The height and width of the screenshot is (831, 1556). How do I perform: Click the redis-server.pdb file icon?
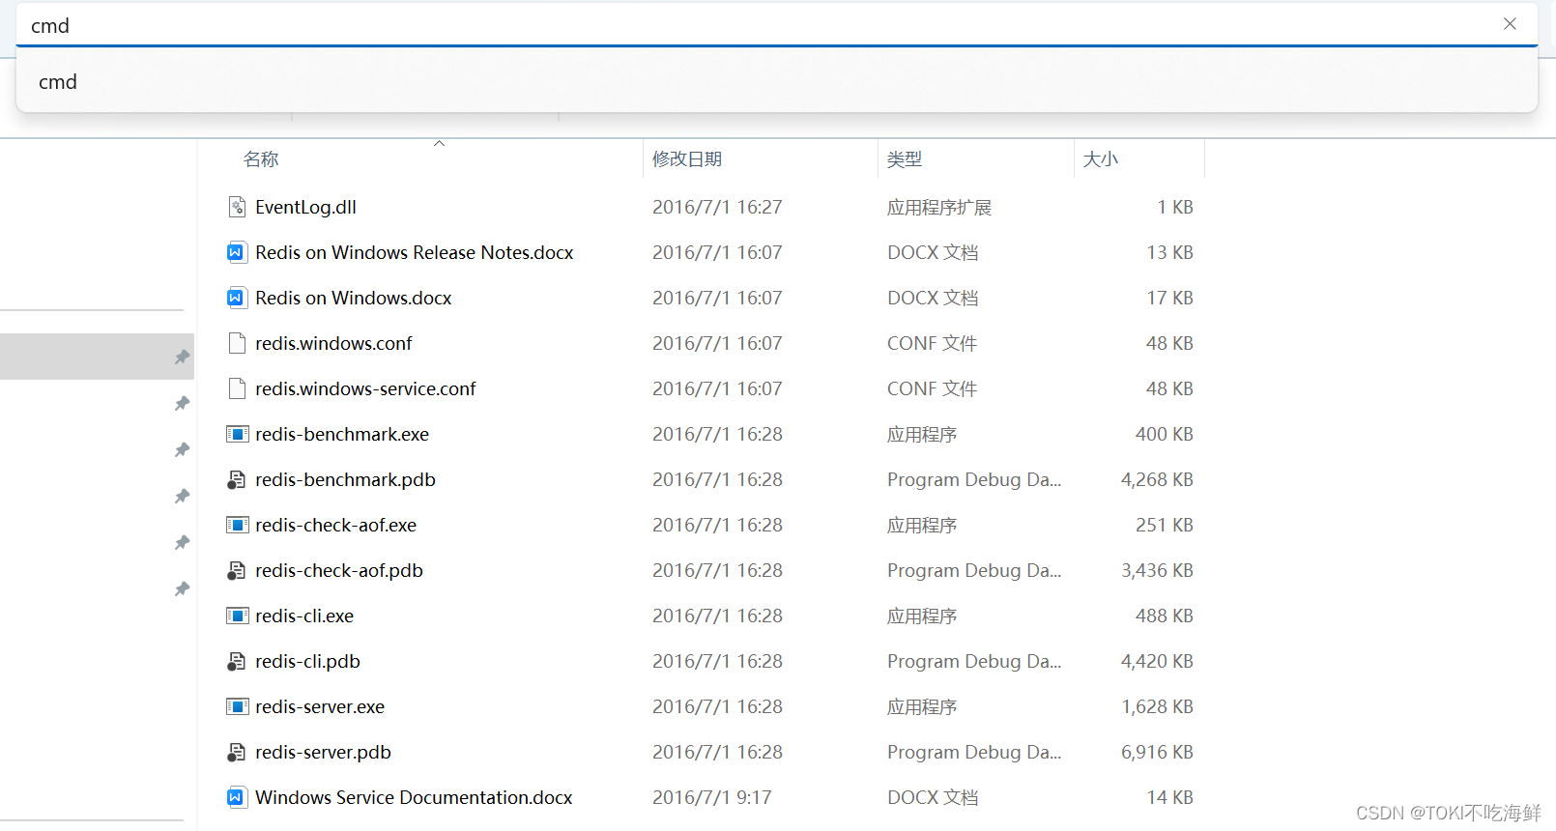coord(237,752)
